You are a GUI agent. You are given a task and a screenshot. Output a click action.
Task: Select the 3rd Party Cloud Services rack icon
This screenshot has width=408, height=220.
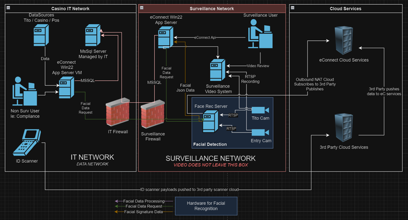pos(344,127)
